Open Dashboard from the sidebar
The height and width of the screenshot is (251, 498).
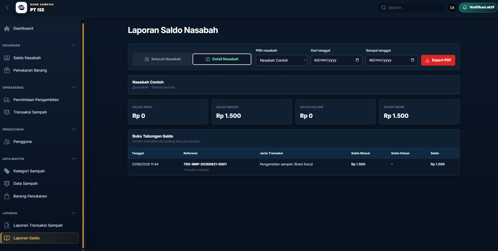(40, 28)
